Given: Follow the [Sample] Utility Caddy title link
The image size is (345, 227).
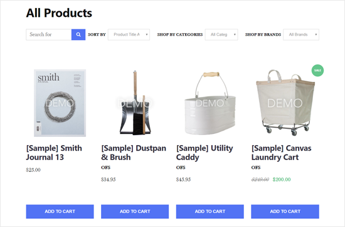Looking at the screenshot, I should [x=204, y=153].
